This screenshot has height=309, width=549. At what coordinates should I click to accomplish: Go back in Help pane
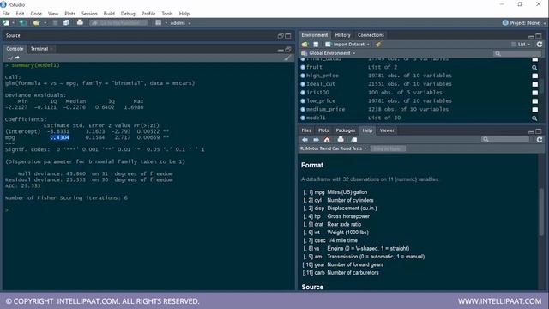(x=305, y=139)
